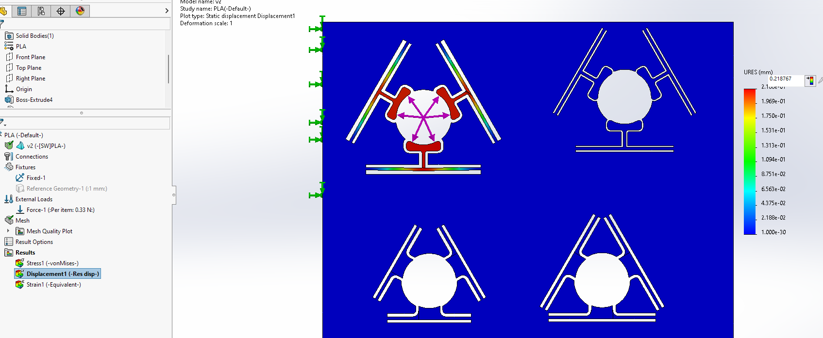This screenshot has width=823, height=338.
Task: Click the Connections bolt icon
Action: point(9,157)
